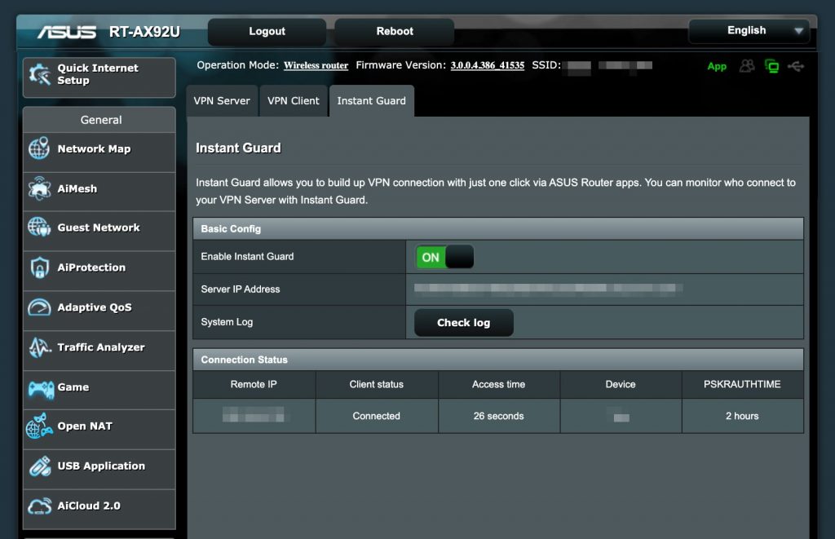Click the ASUS logo

(67, 32)
